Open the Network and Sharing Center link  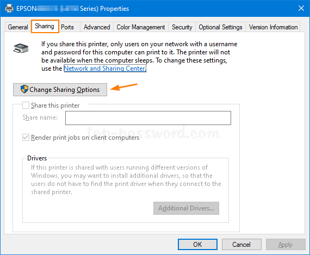[x=105, y=69]
